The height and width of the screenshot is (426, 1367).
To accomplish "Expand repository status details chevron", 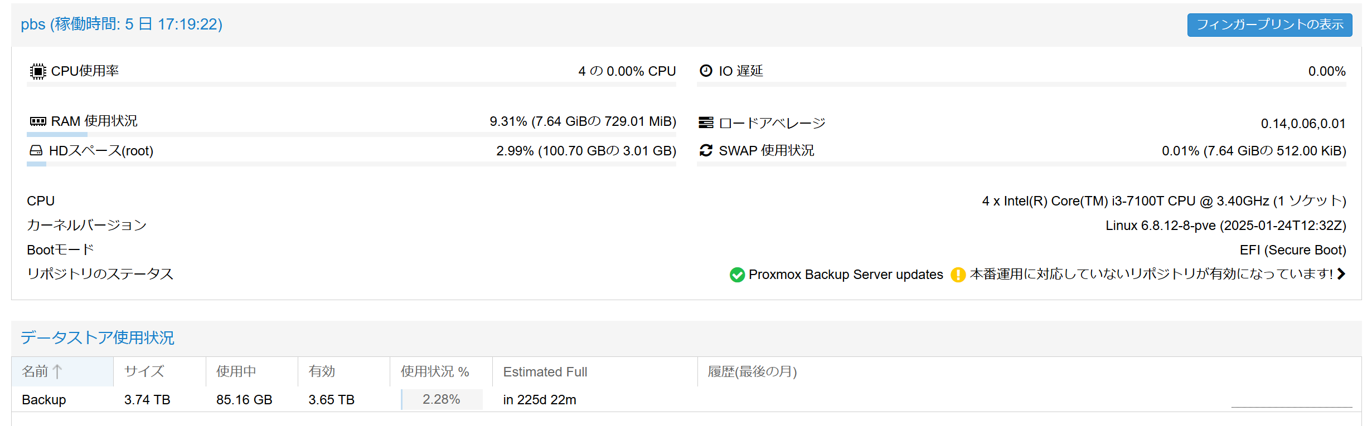I will tap(1341, 274).
